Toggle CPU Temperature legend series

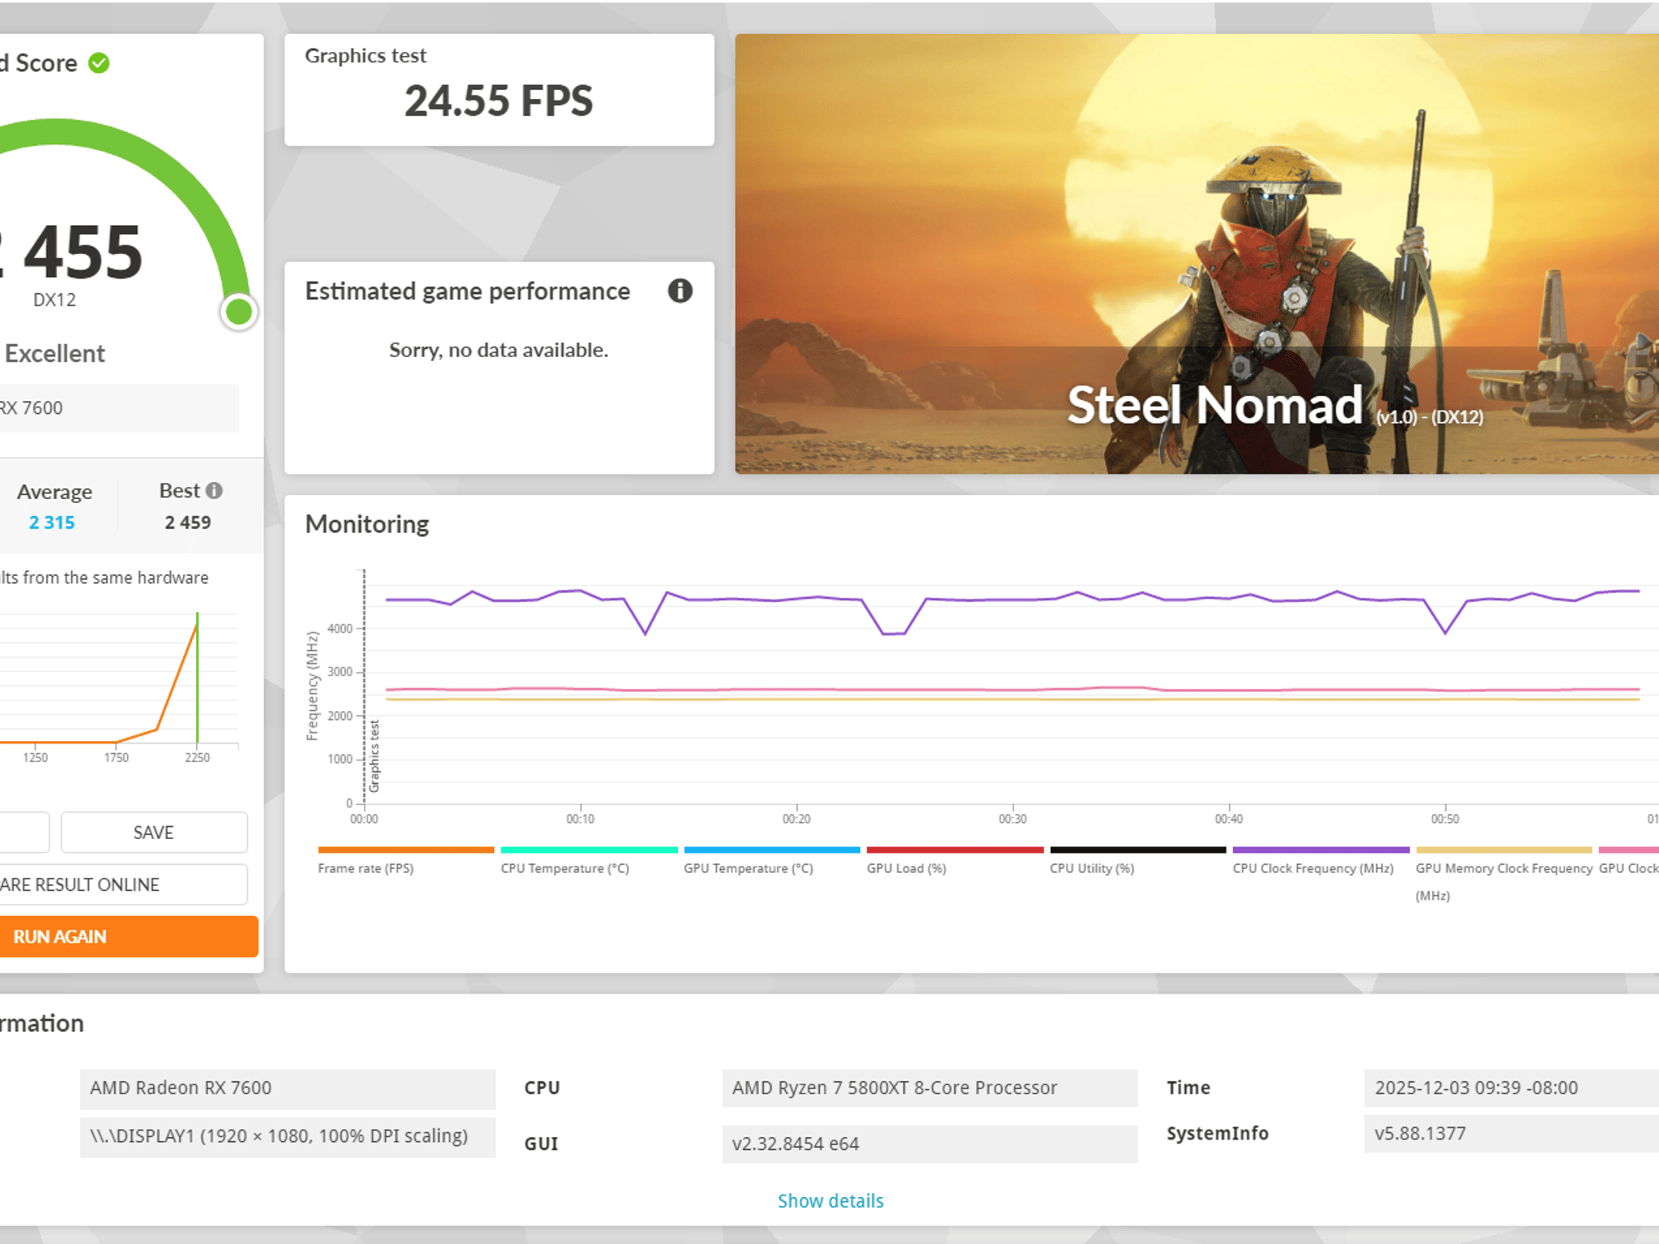click(x=565, y=868)
